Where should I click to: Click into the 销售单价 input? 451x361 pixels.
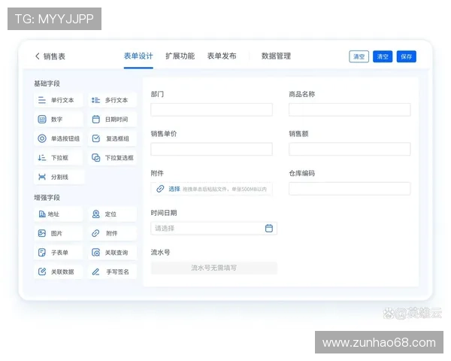pyautogui.click(x=211, y=149)
